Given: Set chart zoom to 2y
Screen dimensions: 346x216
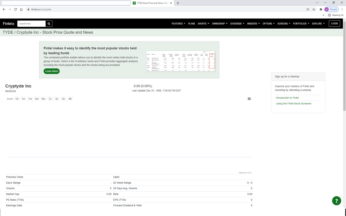Looking at the screenshot, I should [x=57, y=99].
